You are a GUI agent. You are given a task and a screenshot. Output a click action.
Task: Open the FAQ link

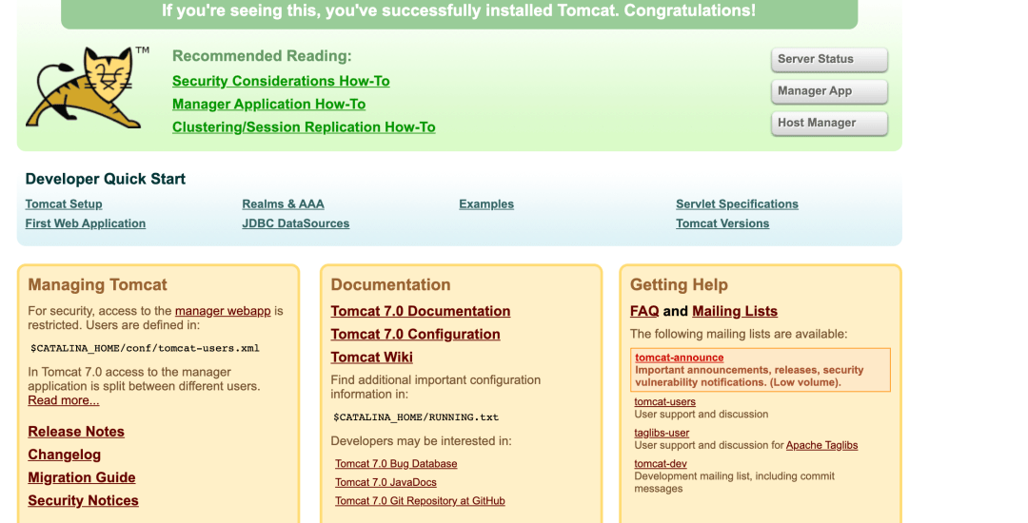pos(644,311)
